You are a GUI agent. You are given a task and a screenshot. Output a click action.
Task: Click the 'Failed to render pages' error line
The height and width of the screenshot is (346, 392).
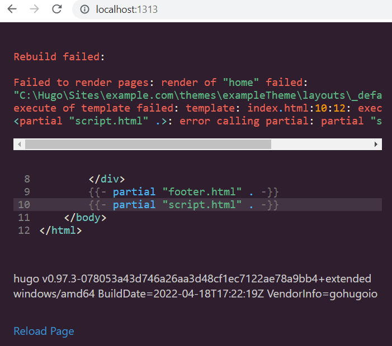point(160,83)
